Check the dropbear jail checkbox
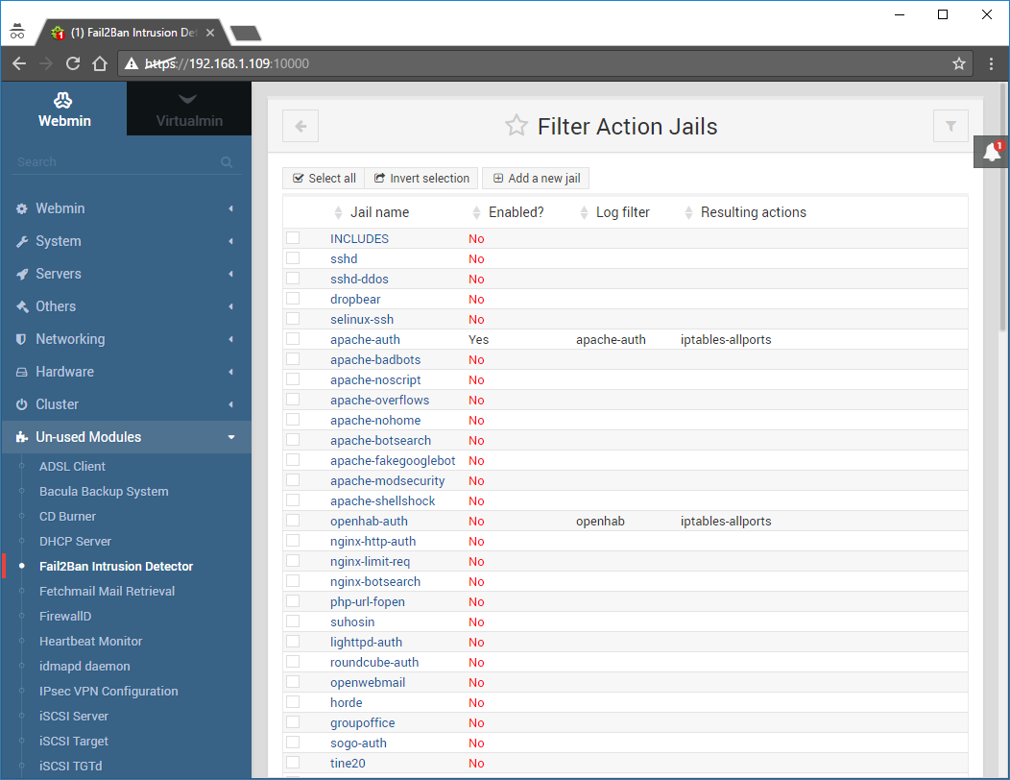Viewport: 1010px width, 780px height. (293, 299)
